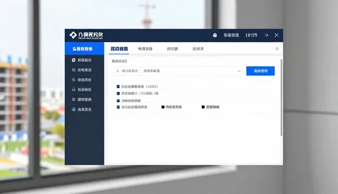Toggle the checkbox on the first list row
The image size is (338, 194).
tap(118, 86)
